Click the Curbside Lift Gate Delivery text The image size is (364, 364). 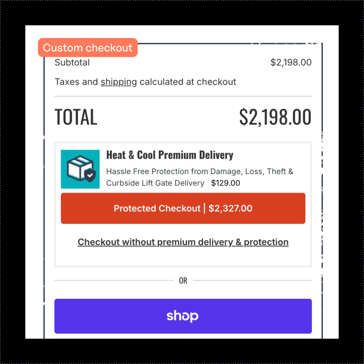(x=155, y=183)
